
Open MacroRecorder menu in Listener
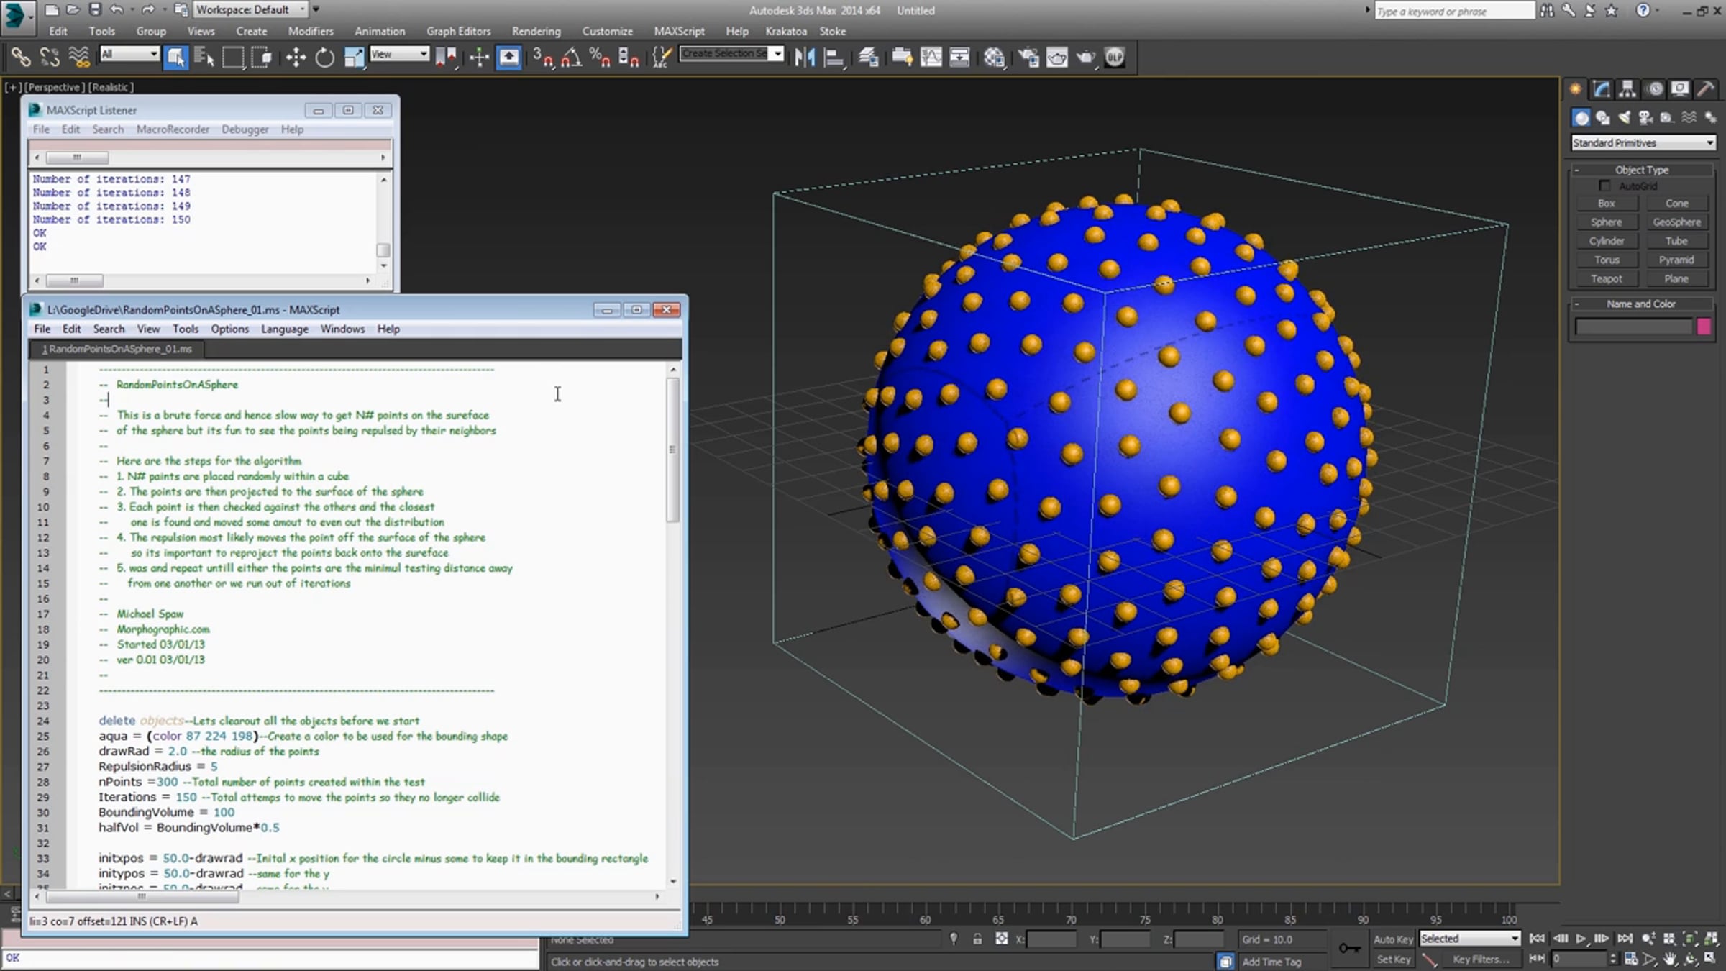coord(173,129)
